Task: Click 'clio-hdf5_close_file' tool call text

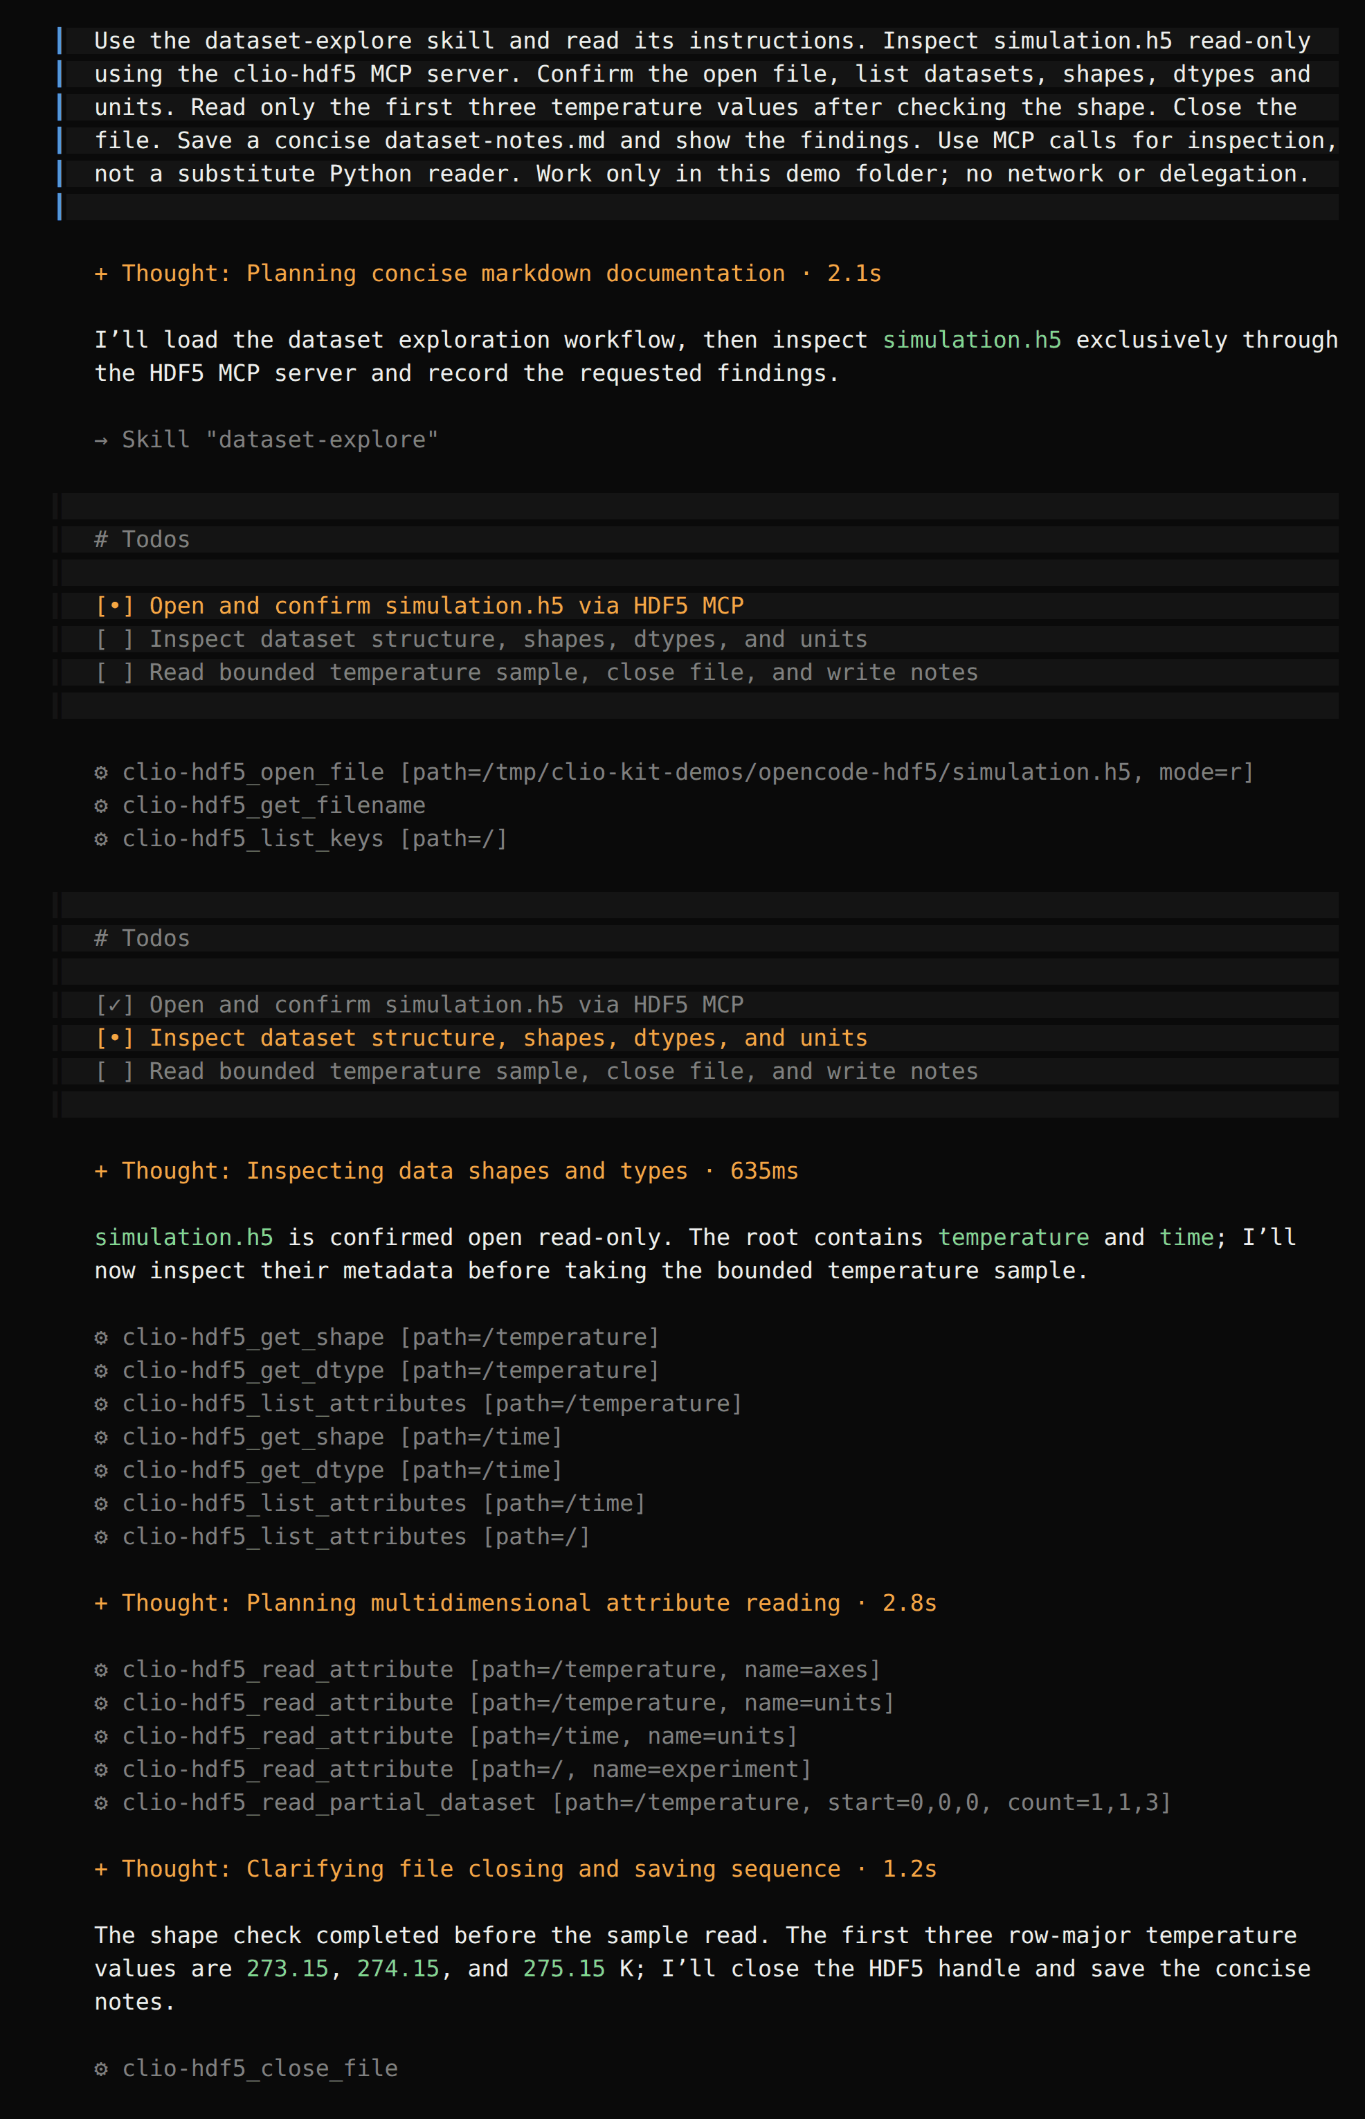Action: (260, 2069)
